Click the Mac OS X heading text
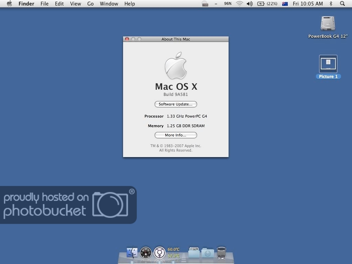 (176, 87)
